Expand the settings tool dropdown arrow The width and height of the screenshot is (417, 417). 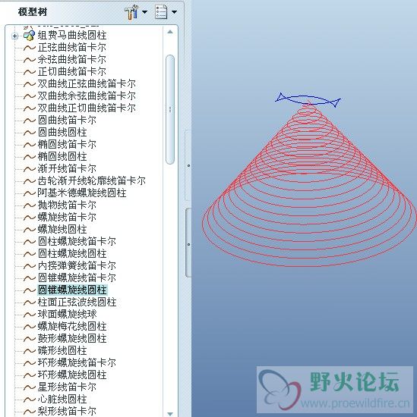(144, 12)
